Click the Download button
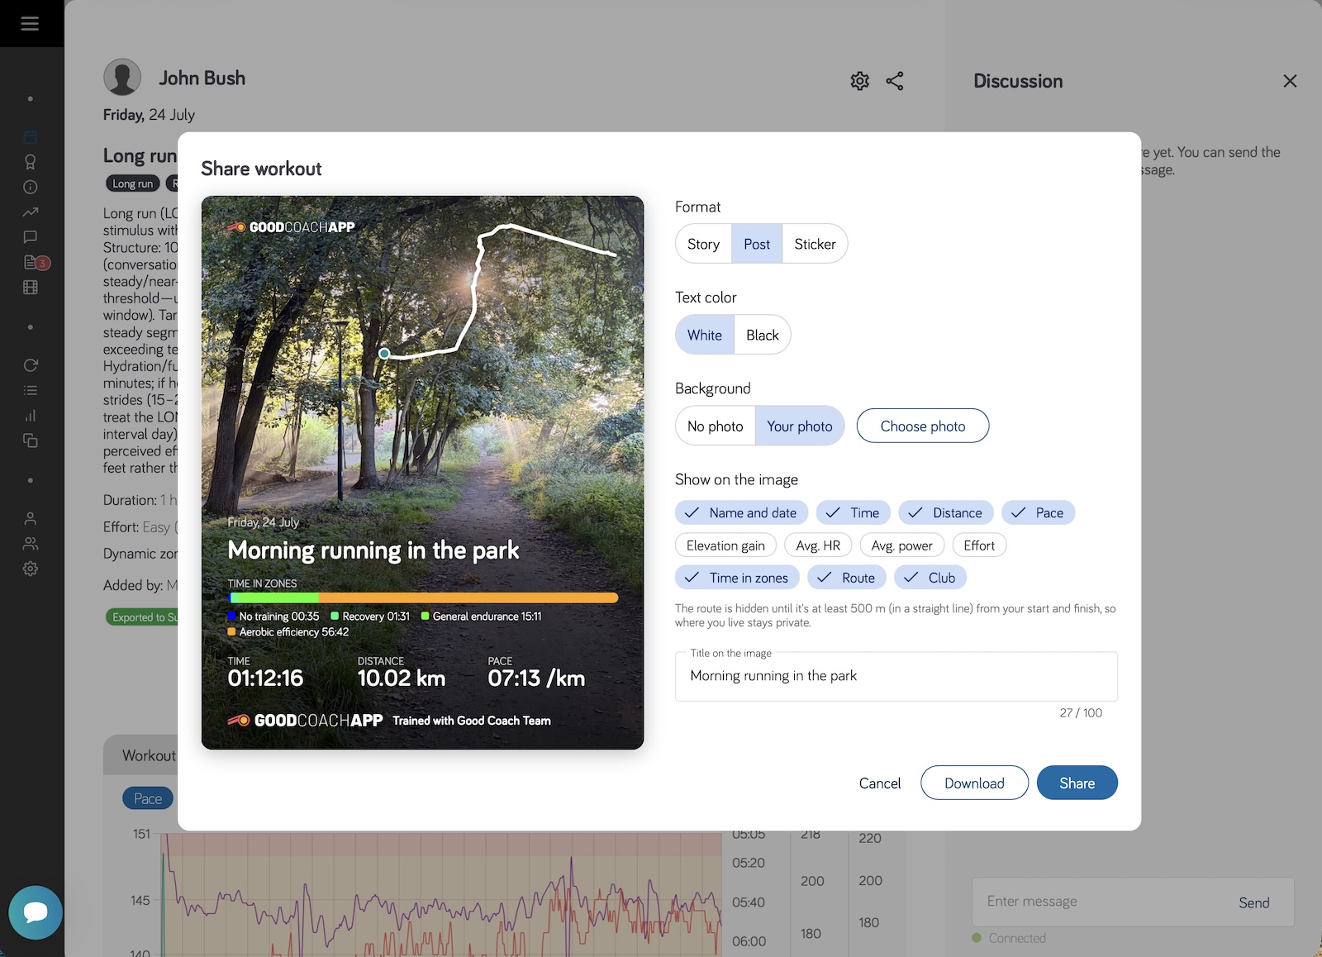Viewport: 1322px width, 957px height. (x=974, y=783)
